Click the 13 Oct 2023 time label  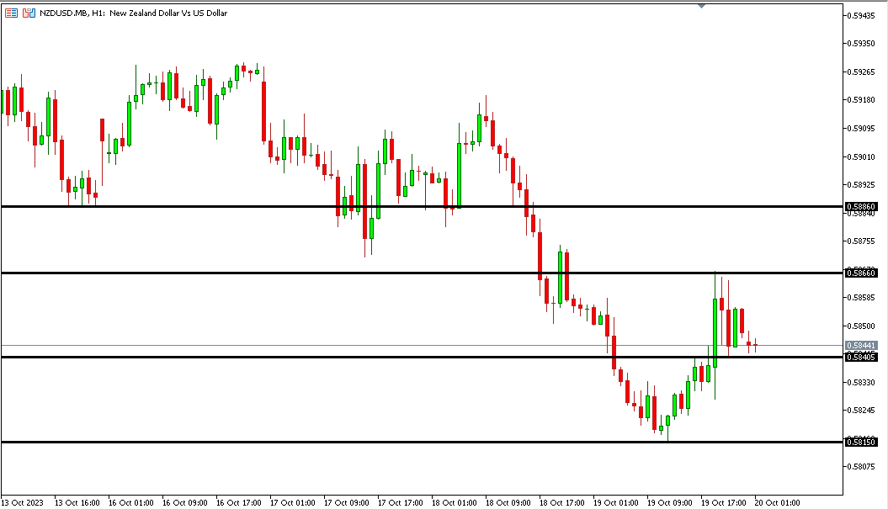pos(22,503)
